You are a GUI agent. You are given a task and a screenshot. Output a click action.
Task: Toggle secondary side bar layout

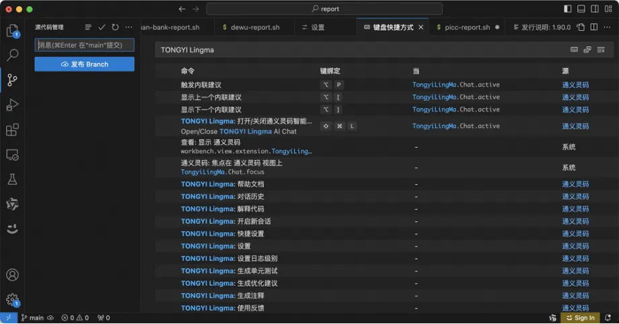click(x=595, y=9)
